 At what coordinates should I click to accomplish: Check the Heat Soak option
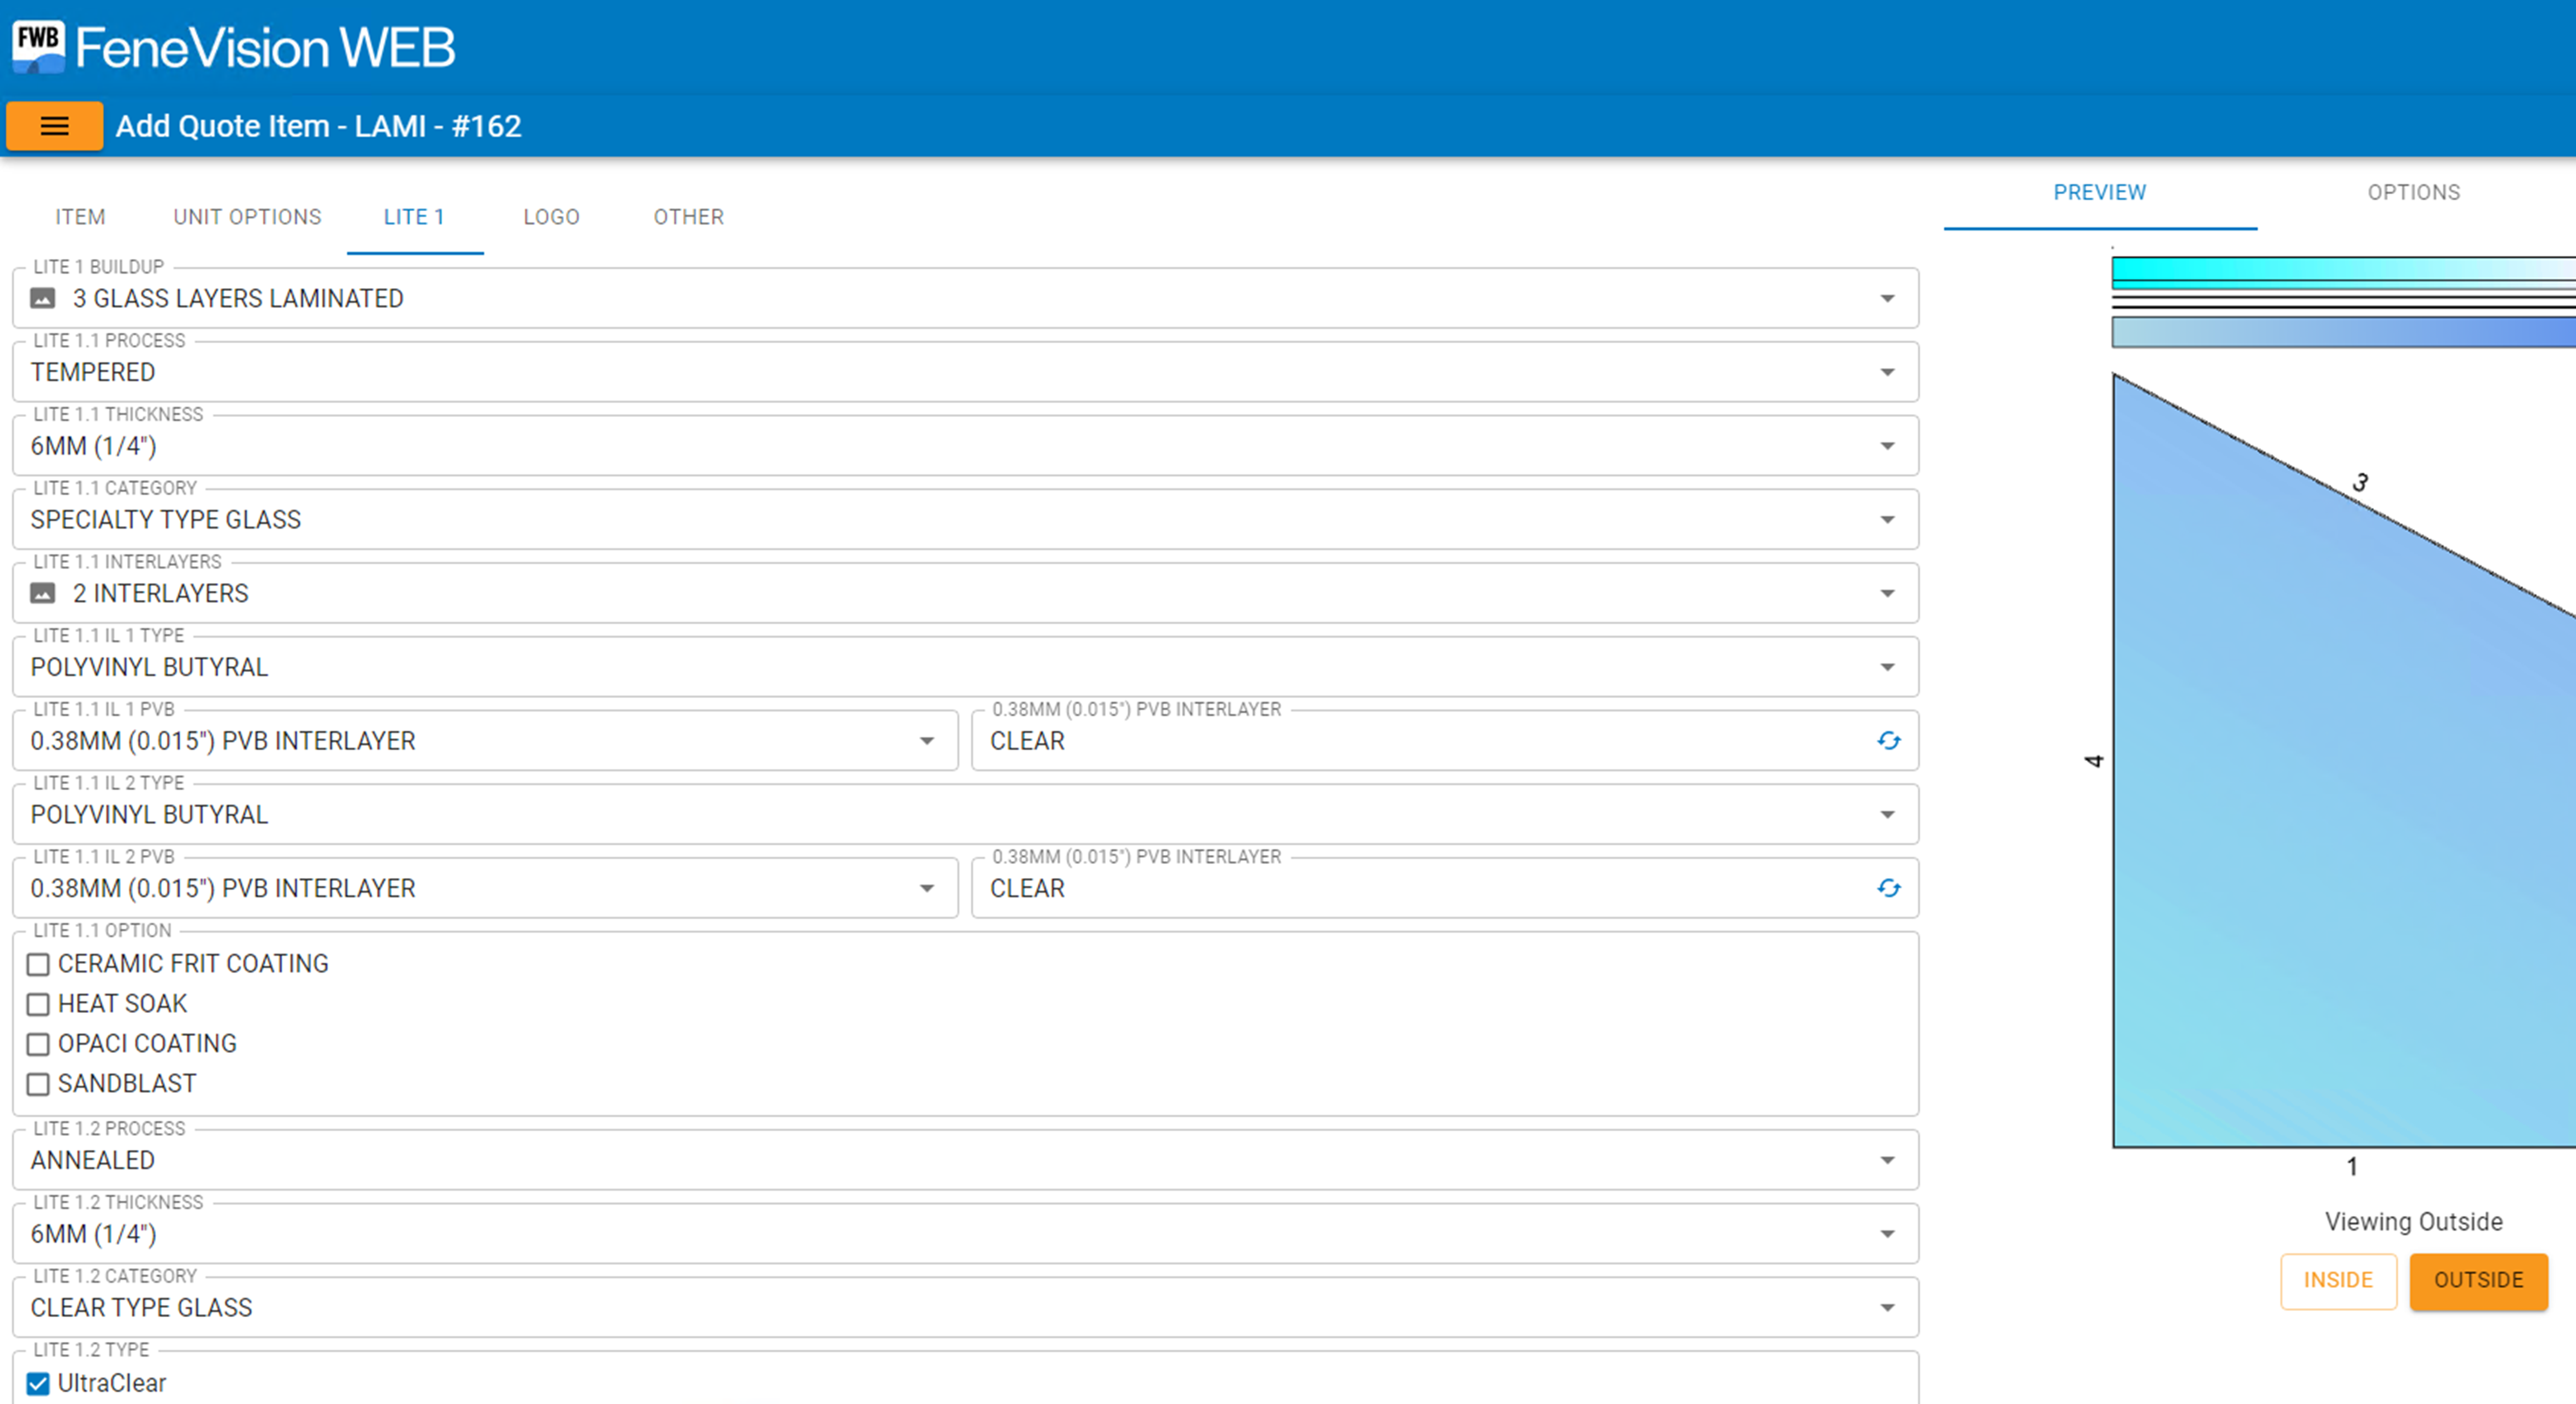point(38,1004)
